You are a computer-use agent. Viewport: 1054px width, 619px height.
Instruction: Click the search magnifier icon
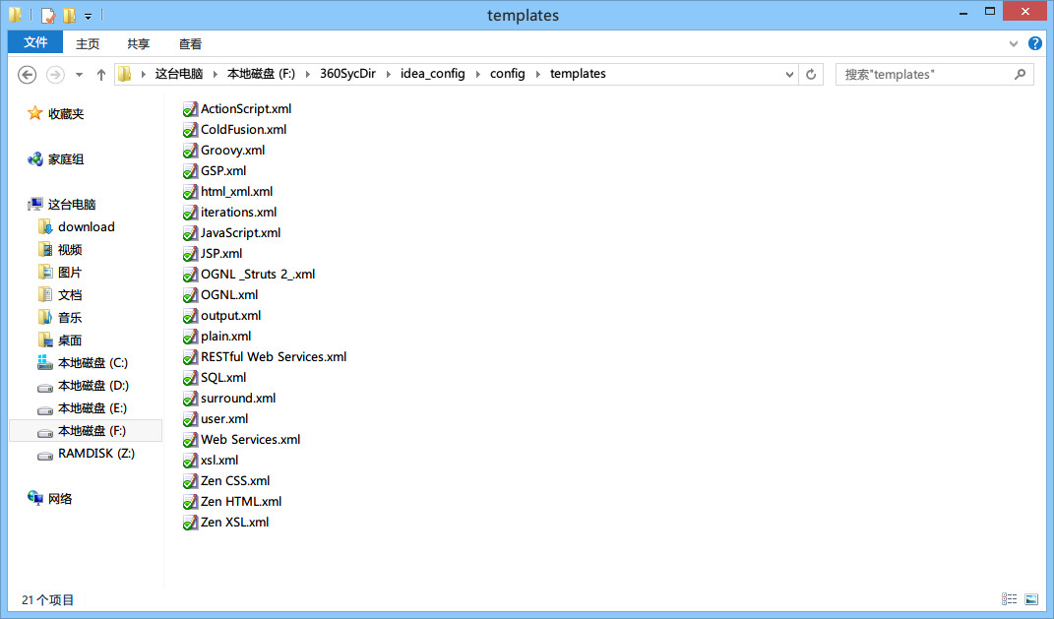1020,74
